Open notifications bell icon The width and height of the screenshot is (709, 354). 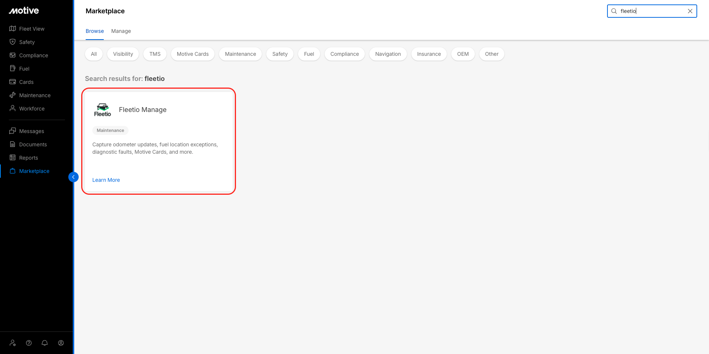[x=45, y=343]
